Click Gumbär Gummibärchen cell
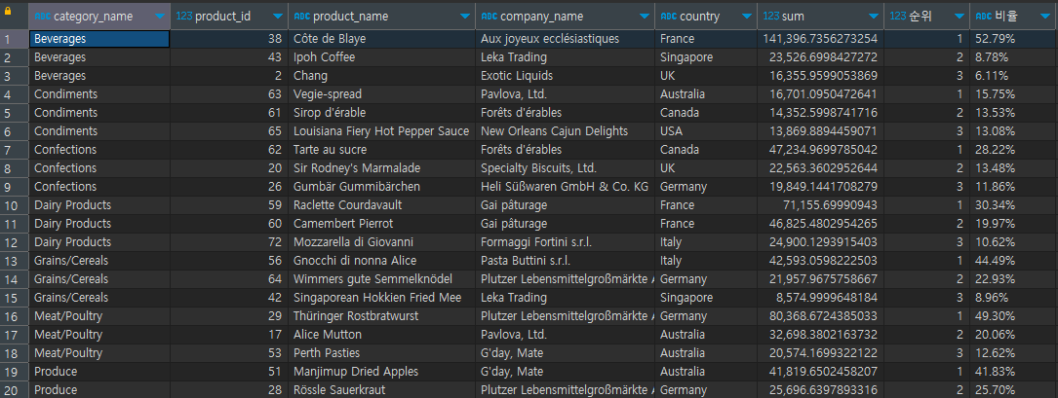Image resolution: width=1058 pixels, height=398 pixels. (x=382, y=187)
